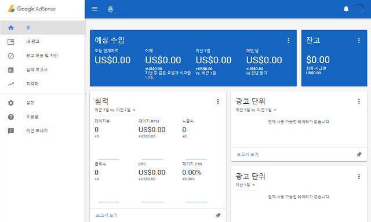Viewport: 371px width, 222px height.
Task: Open more options on second 광고 단위 card
Action: (359, 177)
